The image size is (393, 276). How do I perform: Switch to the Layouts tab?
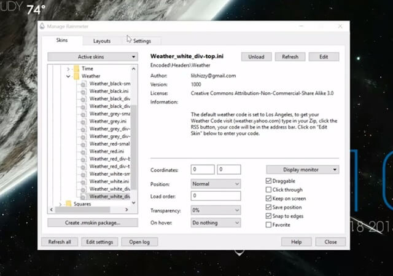(x=102, y=41)
